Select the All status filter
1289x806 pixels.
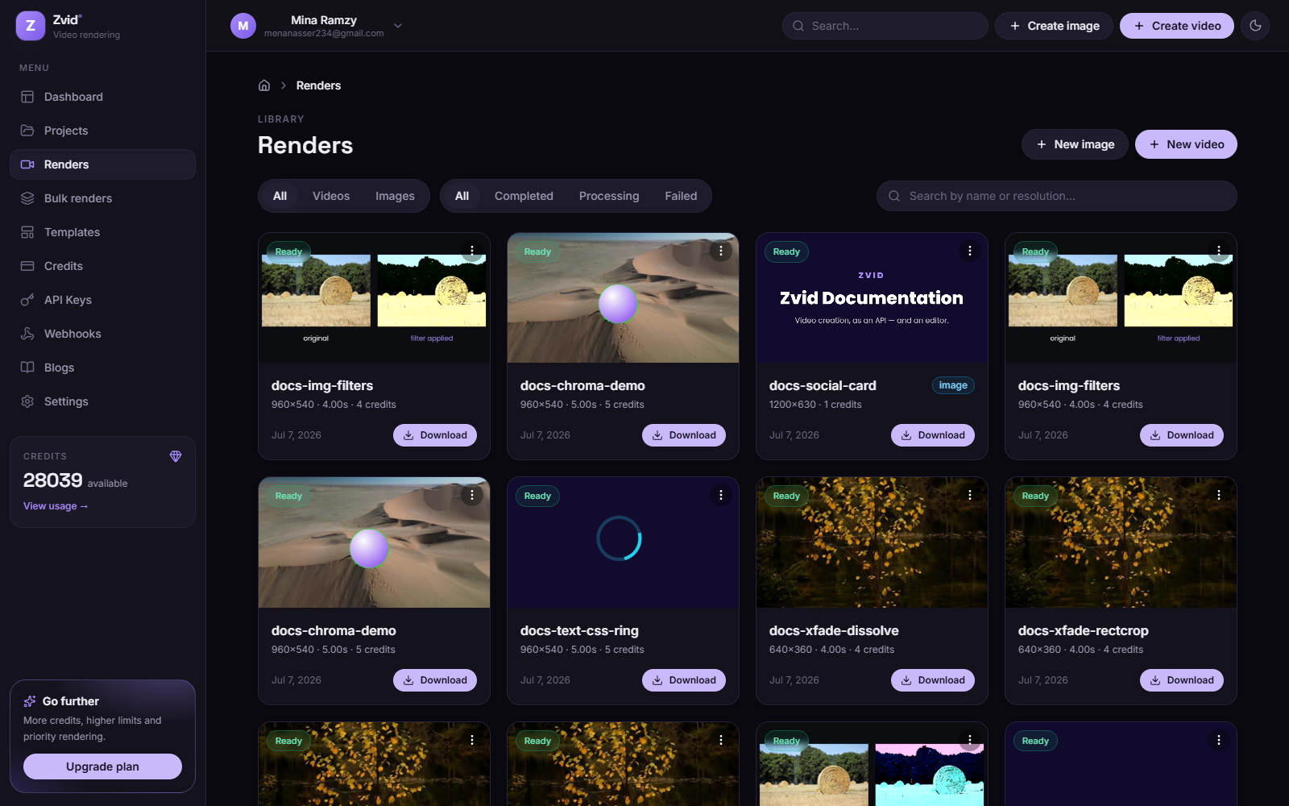(462, 196)
